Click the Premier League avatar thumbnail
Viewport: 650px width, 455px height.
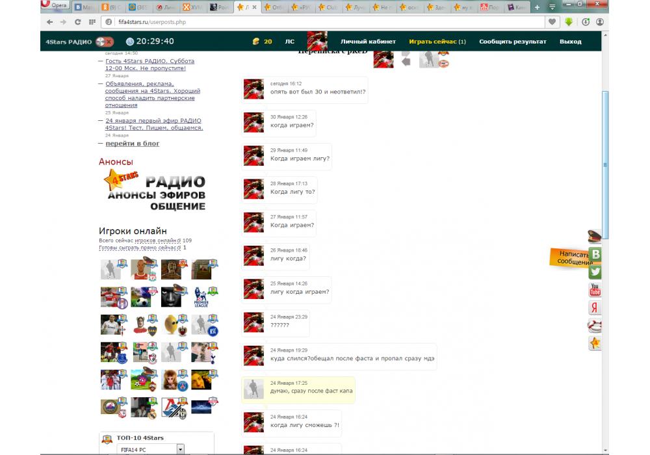(203, 296)
